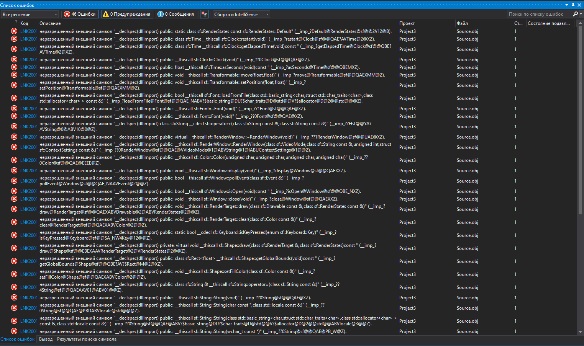Open the Все решение scope dropdown

30,14
